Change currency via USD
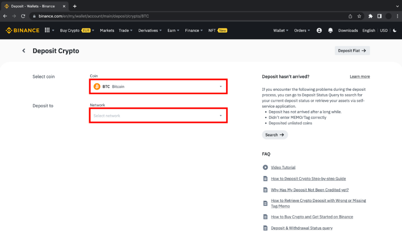The image size is (402, 233). click(383, 31)
